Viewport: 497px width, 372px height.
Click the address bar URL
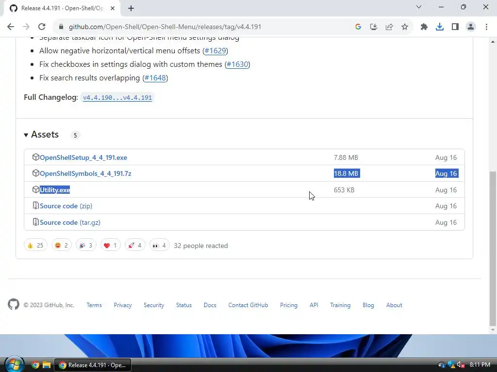click(x=165, y=27)
